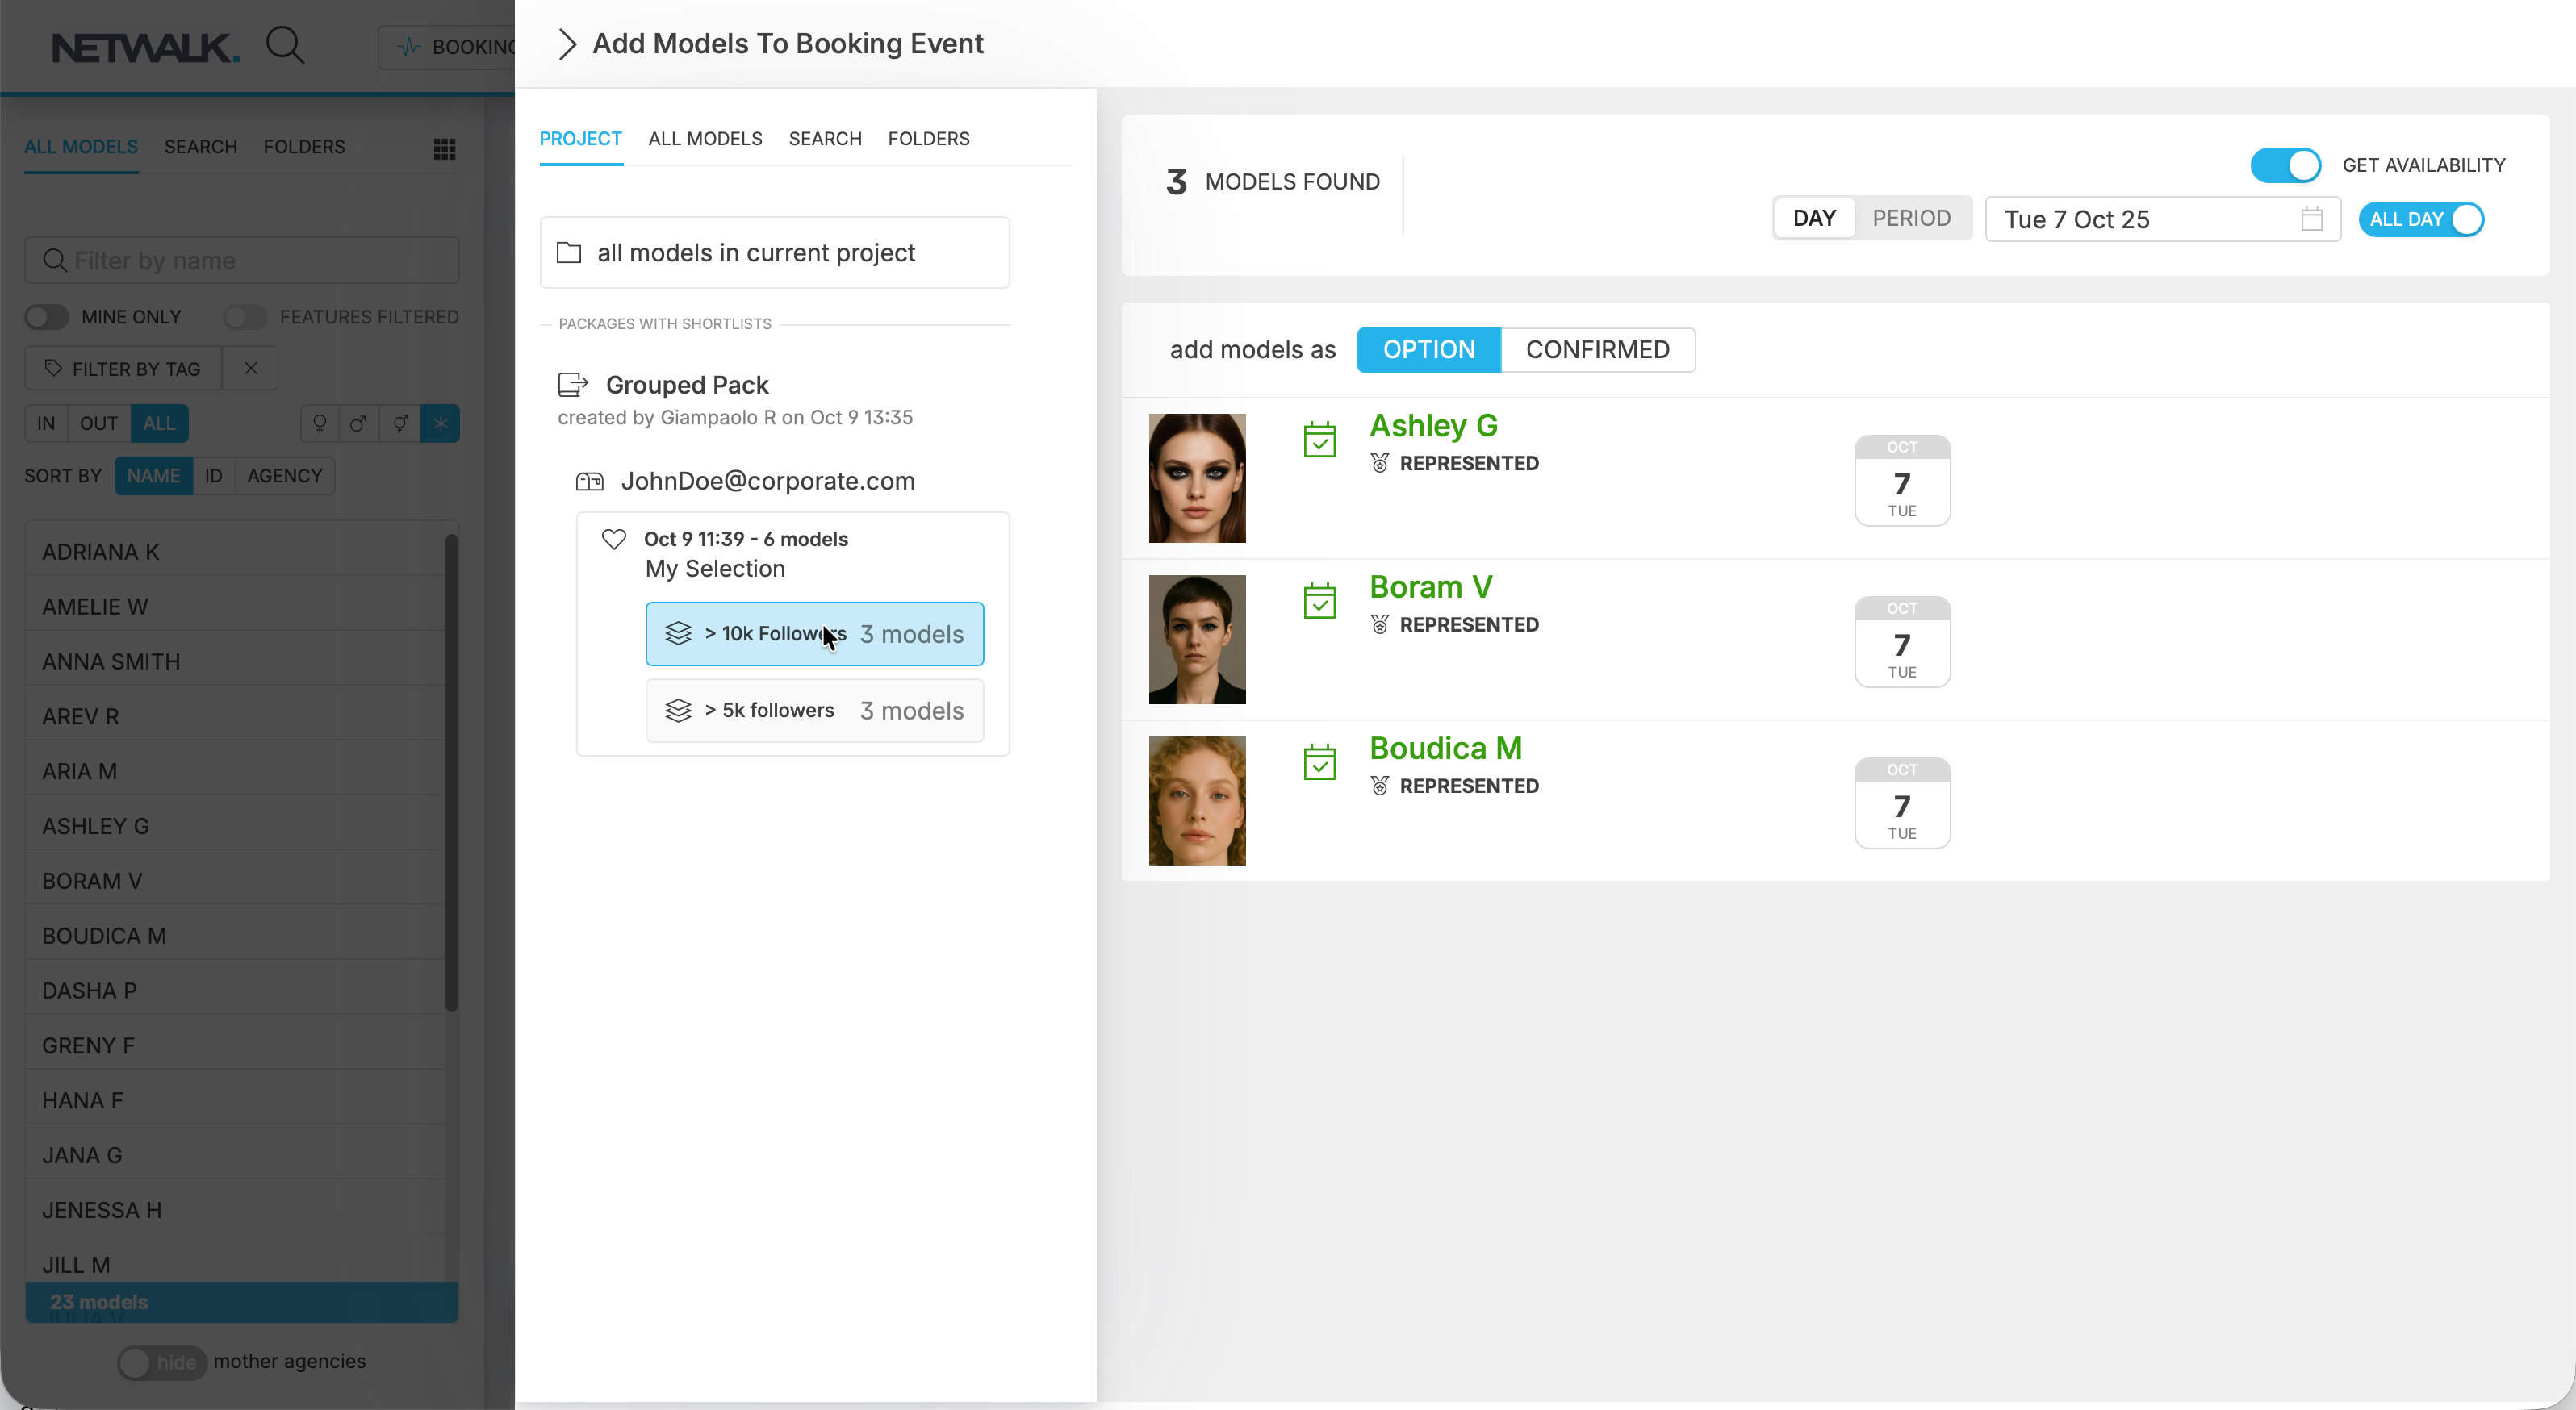Image resolution: width=2576 pixels, height=1410 pixels.
Task: Toggle the ALL DAY switch
Action: pyautogui.click(x=2420, y=219)
